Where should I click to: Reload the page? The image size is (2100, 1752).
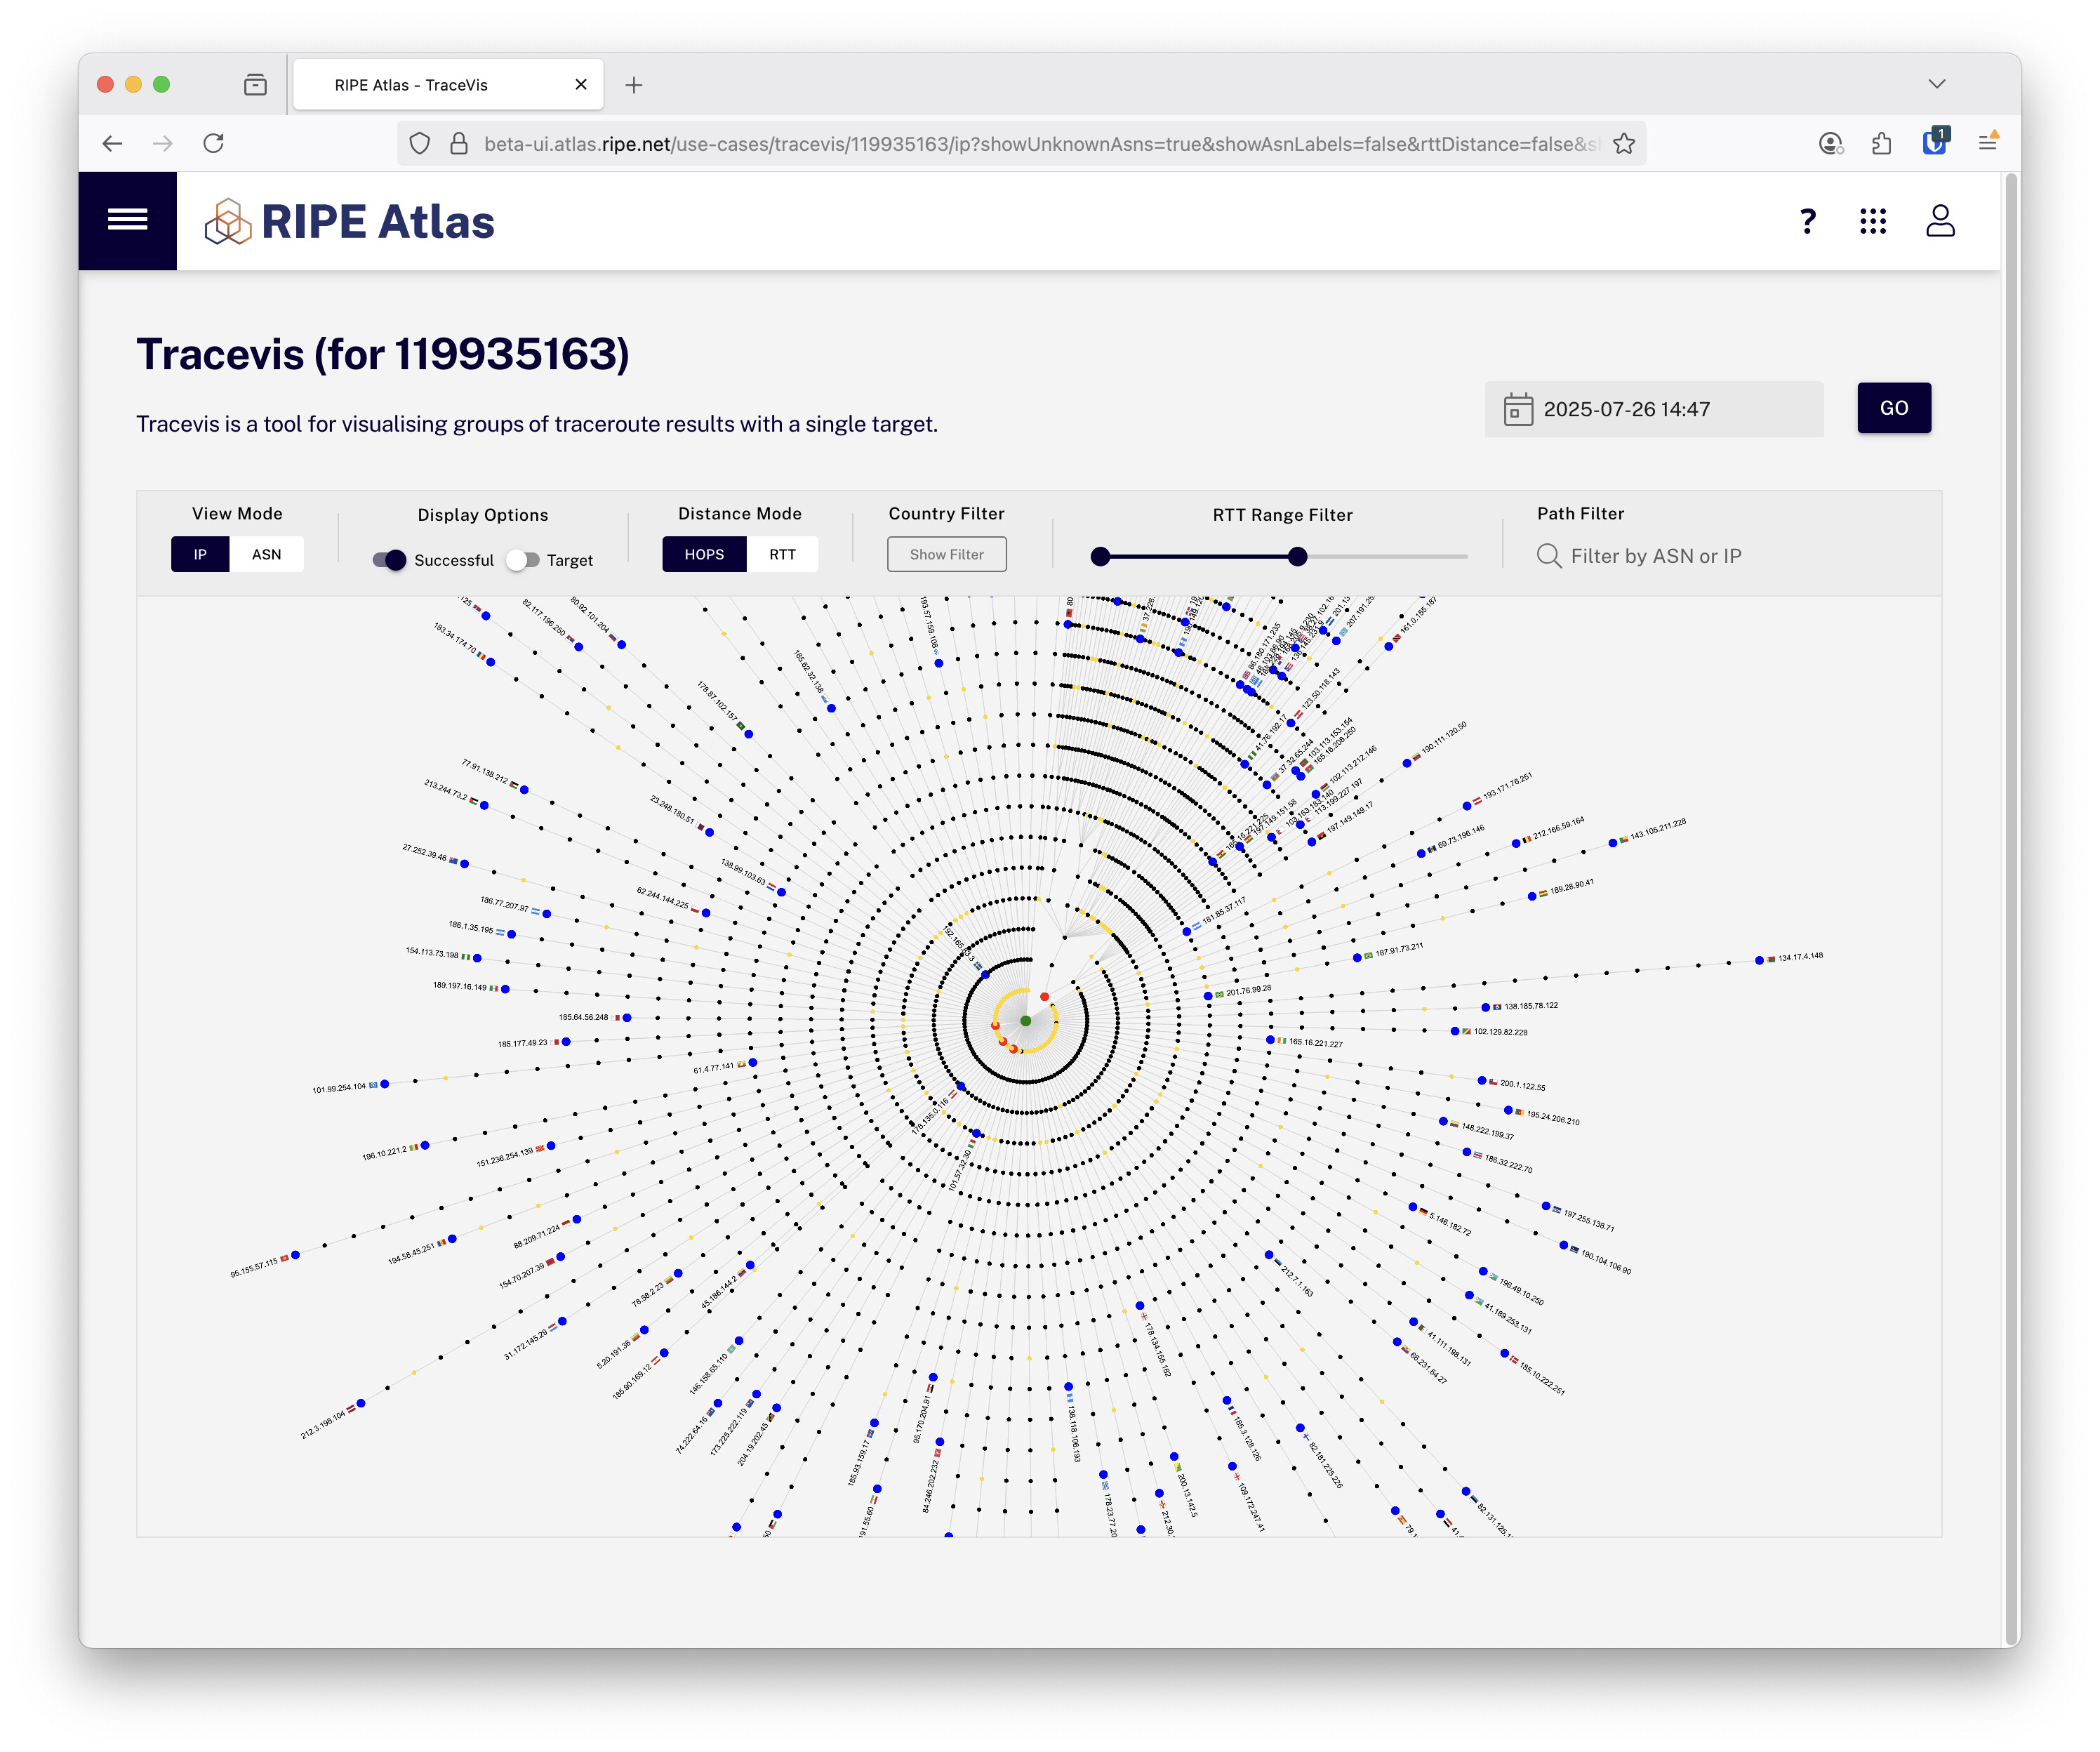213,144
